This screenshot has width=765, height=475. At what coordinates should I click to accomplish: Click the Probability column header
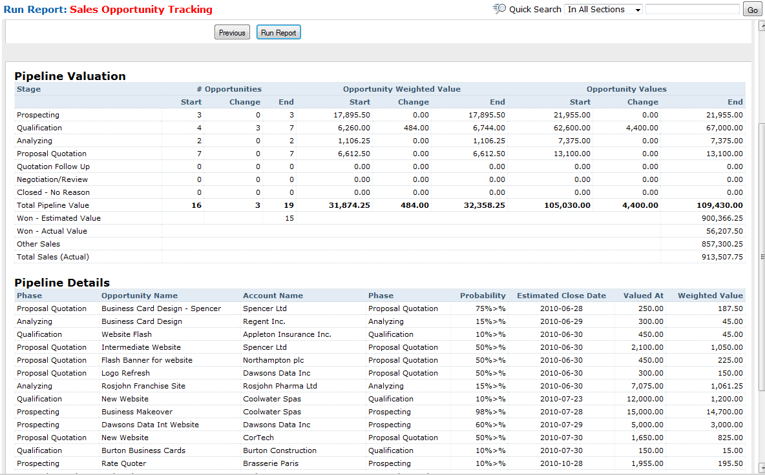click(483, 296)
